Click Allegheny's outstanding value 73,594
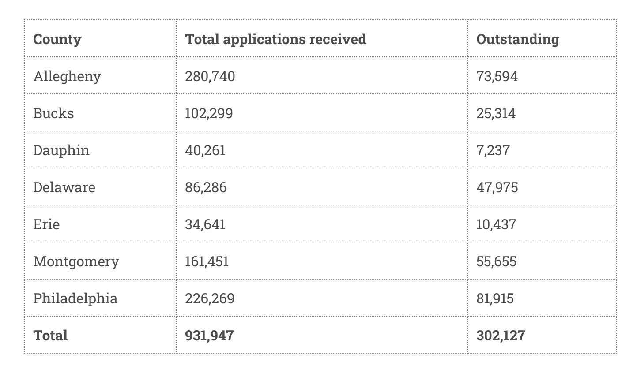Image resolution: width=633 pixels, height=373 pixels. coord(497,76)
